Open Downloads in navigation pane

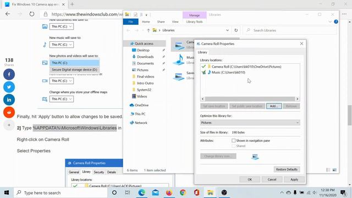tap(145, 57)
